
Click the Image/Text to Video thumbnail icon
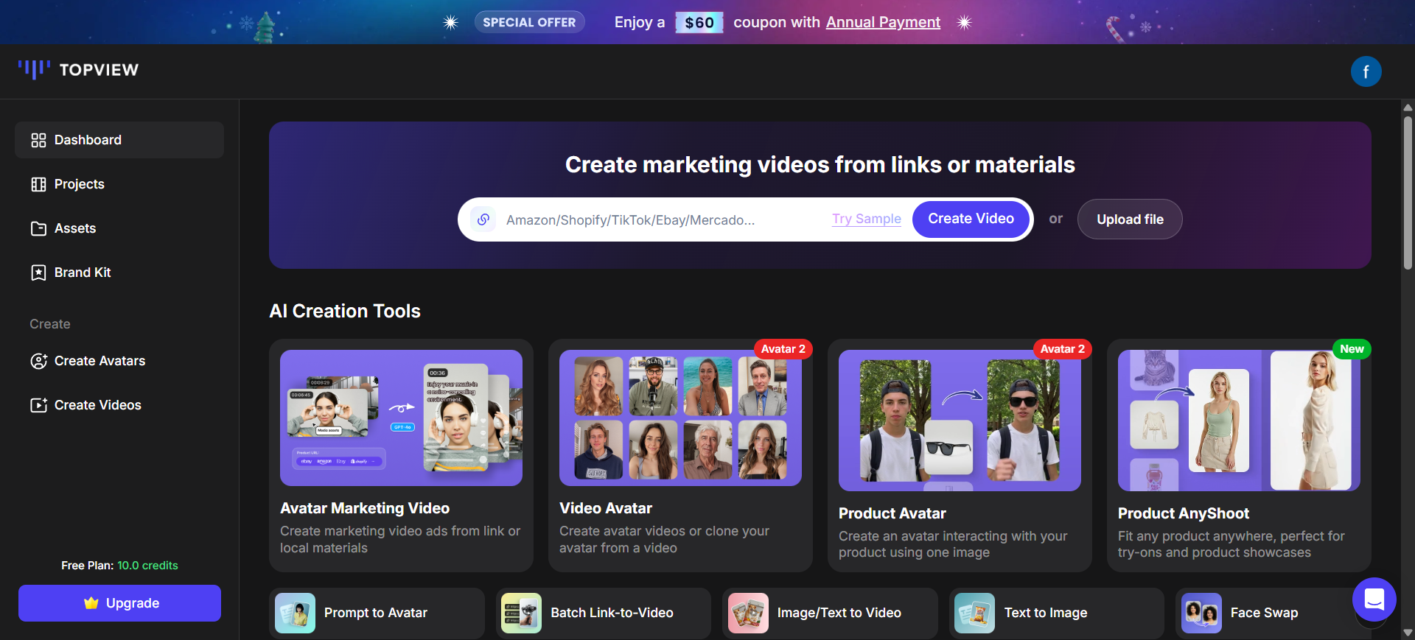[x=748, y=613]
